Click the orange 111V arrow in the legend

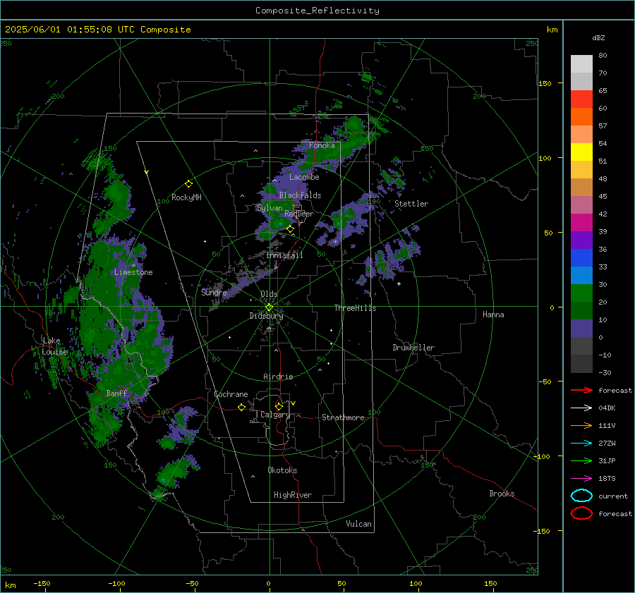pos(581,425)
